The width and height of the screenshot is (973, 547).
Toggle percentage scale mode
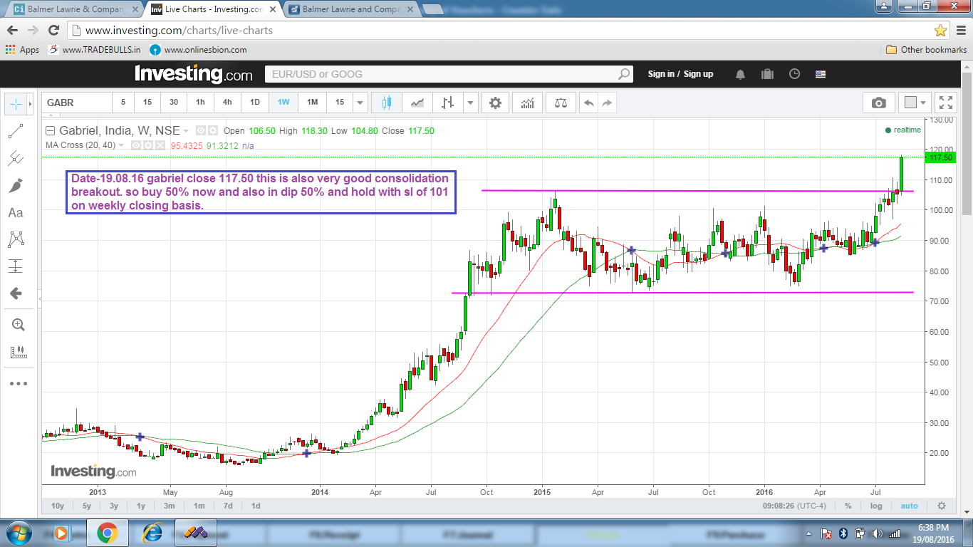[848, 506]
